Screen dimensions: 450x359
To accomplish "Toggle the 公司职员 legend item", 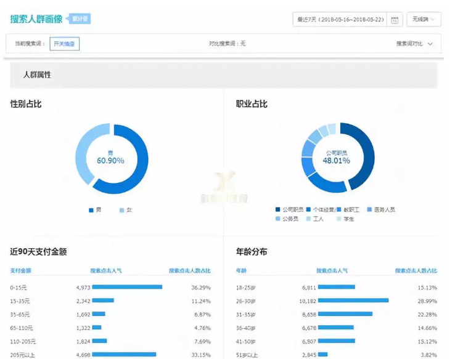I will tap(278, 210).
